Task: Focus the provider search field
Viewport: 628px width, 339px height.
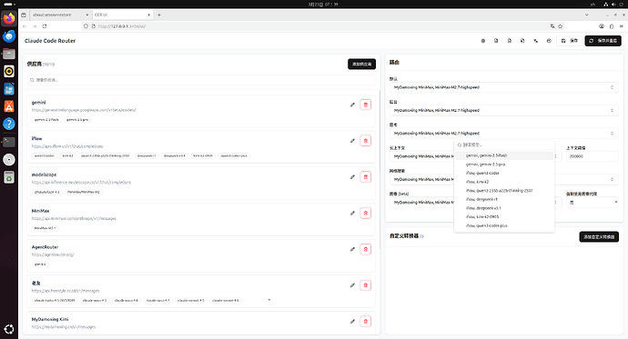Action: click(201, 80)
